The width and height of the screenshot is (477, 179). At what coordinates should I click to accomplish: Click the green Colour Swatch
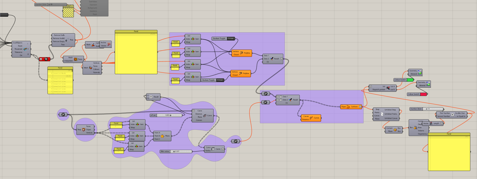pyautogui.click(x=410, y=80)
